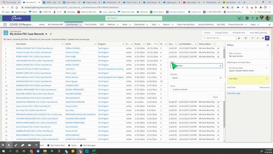This screenshot has width=273, height=154.
Task: Open the list view controls gear
Action: (240, 38)
